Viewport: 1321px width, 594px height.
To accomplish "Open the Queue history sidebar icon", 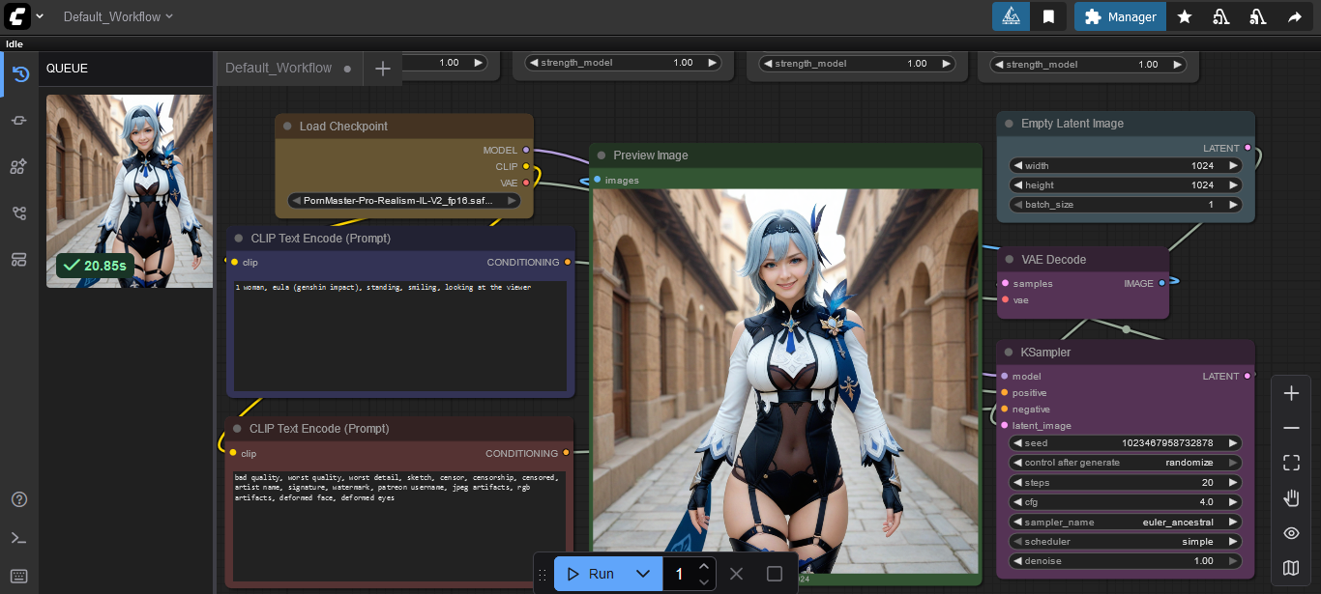I will coord(19,74).
